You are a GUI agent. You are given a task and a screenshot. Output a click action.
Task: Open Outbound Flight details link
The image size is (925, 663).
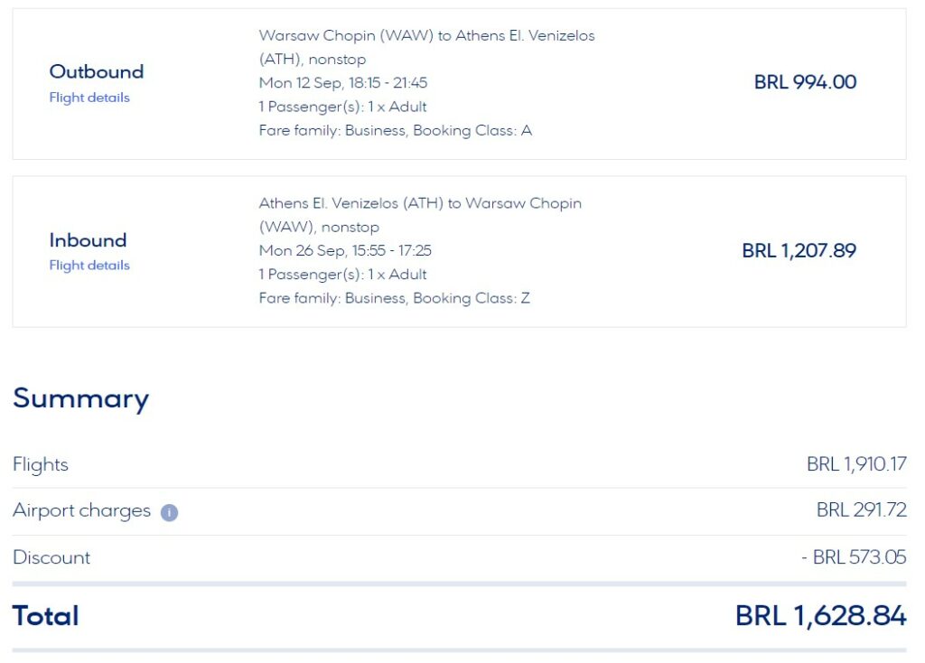[89, 98]
